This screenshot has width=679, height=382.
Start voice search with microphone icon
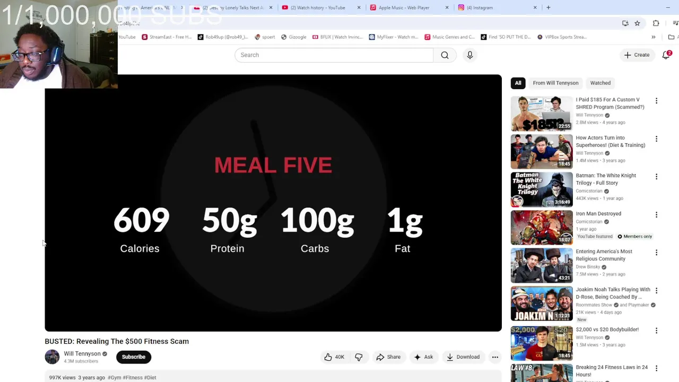pos(470,55)
